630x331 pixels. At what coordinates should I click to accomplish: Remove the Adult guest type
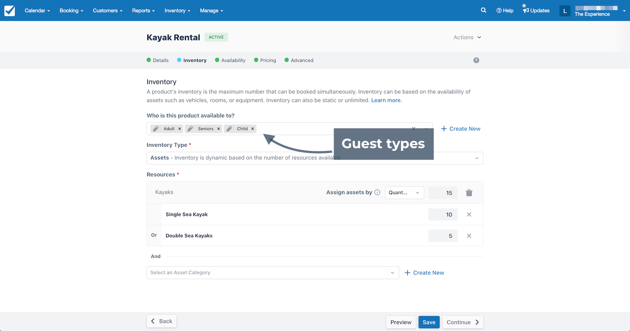(180, 129)
